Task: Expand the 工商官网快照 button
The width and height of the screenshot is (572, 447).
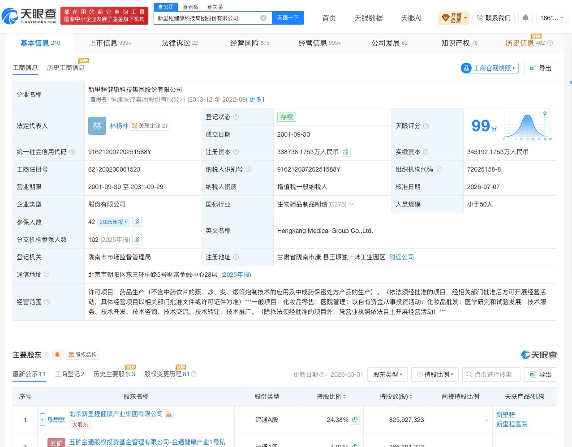Action: pos(490,68)
